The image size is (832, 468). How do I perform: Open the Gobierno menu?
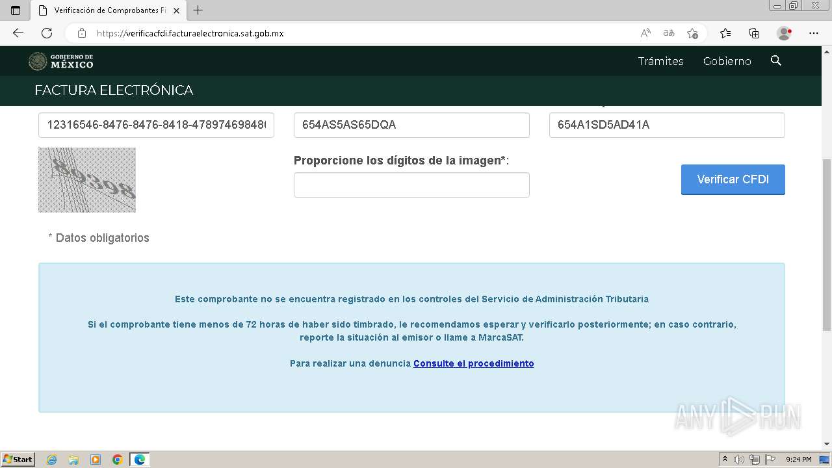pyautogui.click(x=727, y=61)
